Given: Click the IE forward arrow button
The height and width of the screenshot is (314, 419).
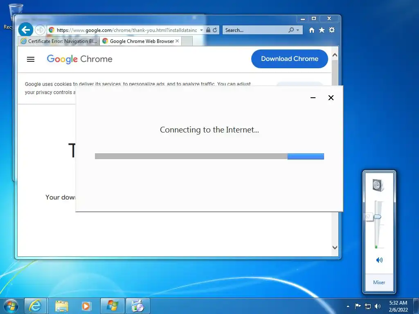Looking at the screenshot, I should coord(40,30).
